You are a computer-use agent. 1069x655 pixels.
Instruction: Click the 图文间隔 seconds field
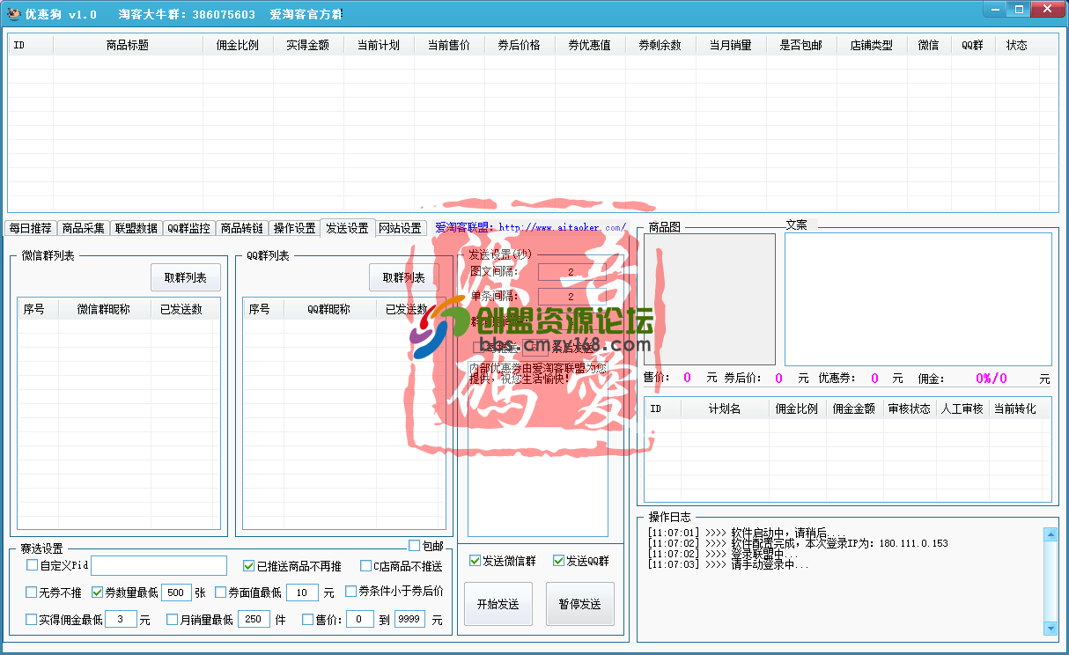[571, 272]
